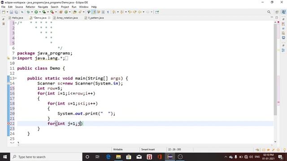The width and height of the screenshot is (287, 161).
Task: Click the 'public class Demo {' line
Action: pyautogui.click(x=41, y=68)
